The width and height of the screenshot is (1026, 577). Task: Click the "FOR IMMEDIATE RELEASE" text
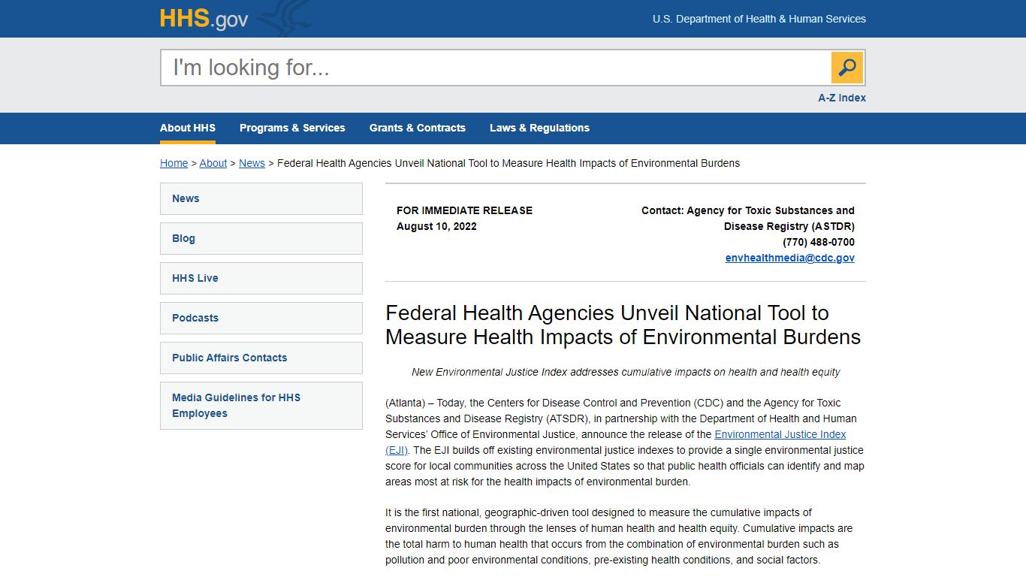pyautogui.click(x=464, y=210)
